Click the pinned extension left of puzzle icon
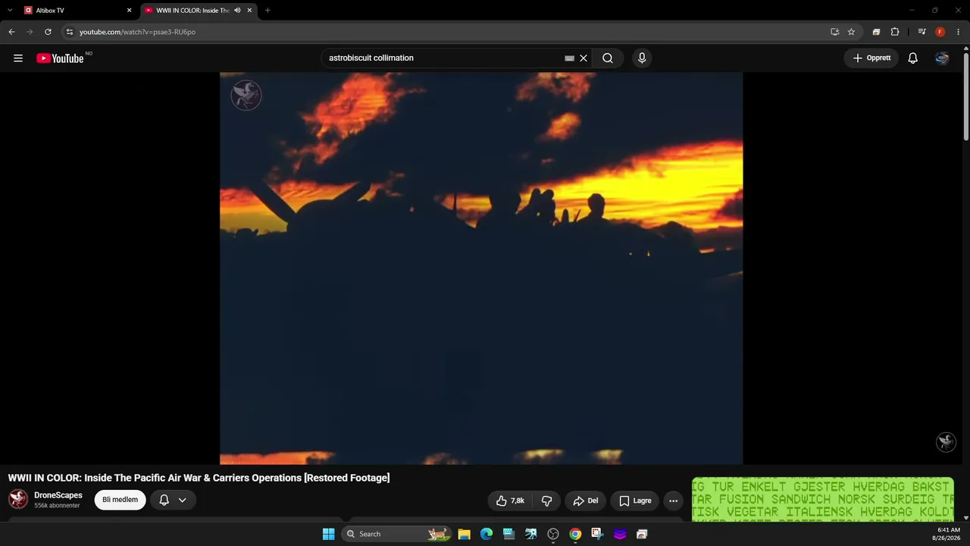Screen dimensions: 970x546 pyautogui.click(x=876, y=32)
